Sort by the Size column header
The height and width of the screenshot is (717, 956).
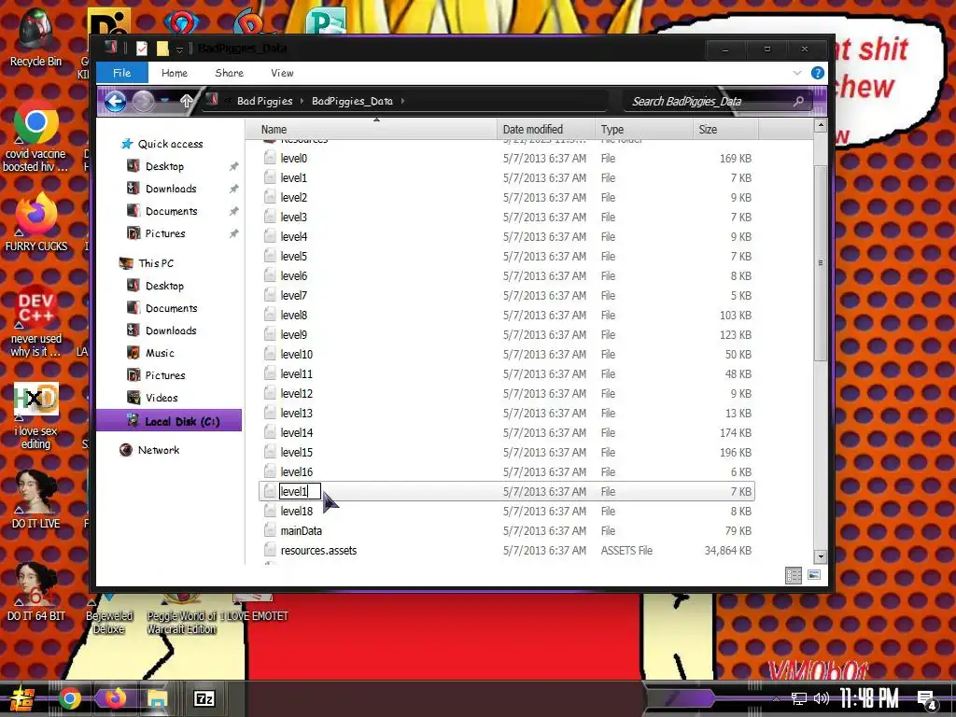coord(725,129)
